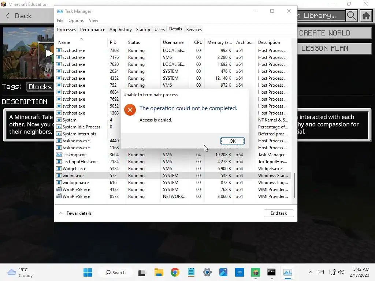The image size is (375, 281).
Task: Open Task View from taskbar
Action: coord(142,272)
